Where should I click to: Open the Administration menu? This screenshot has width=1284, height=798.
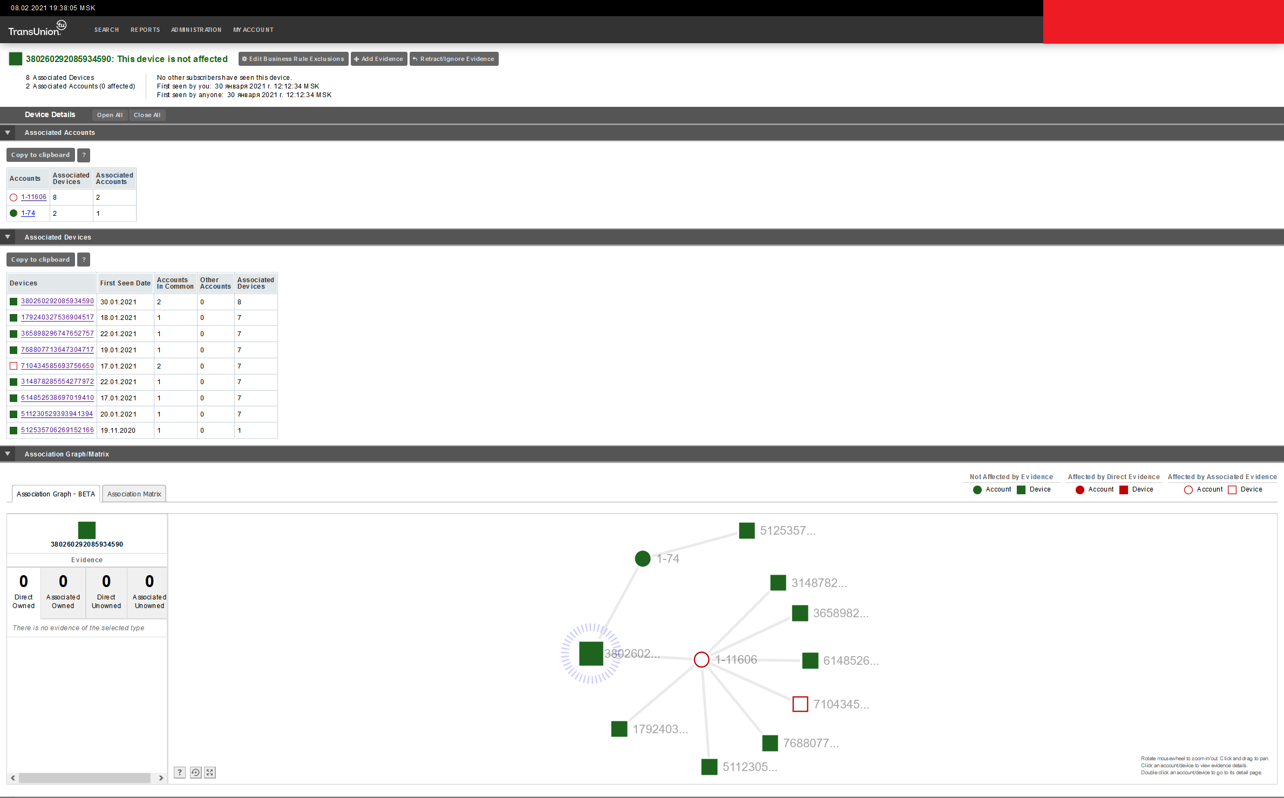196,30
